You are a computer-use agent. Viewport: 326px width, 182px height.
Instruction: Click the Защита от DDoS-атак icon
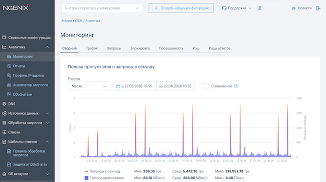click(x=9, y=164)
